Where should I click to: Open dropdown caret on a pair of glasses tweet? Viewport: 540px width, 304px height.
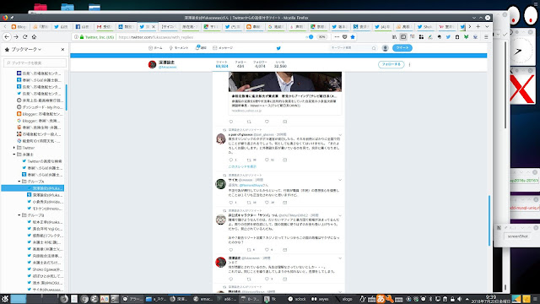point(340,135)
